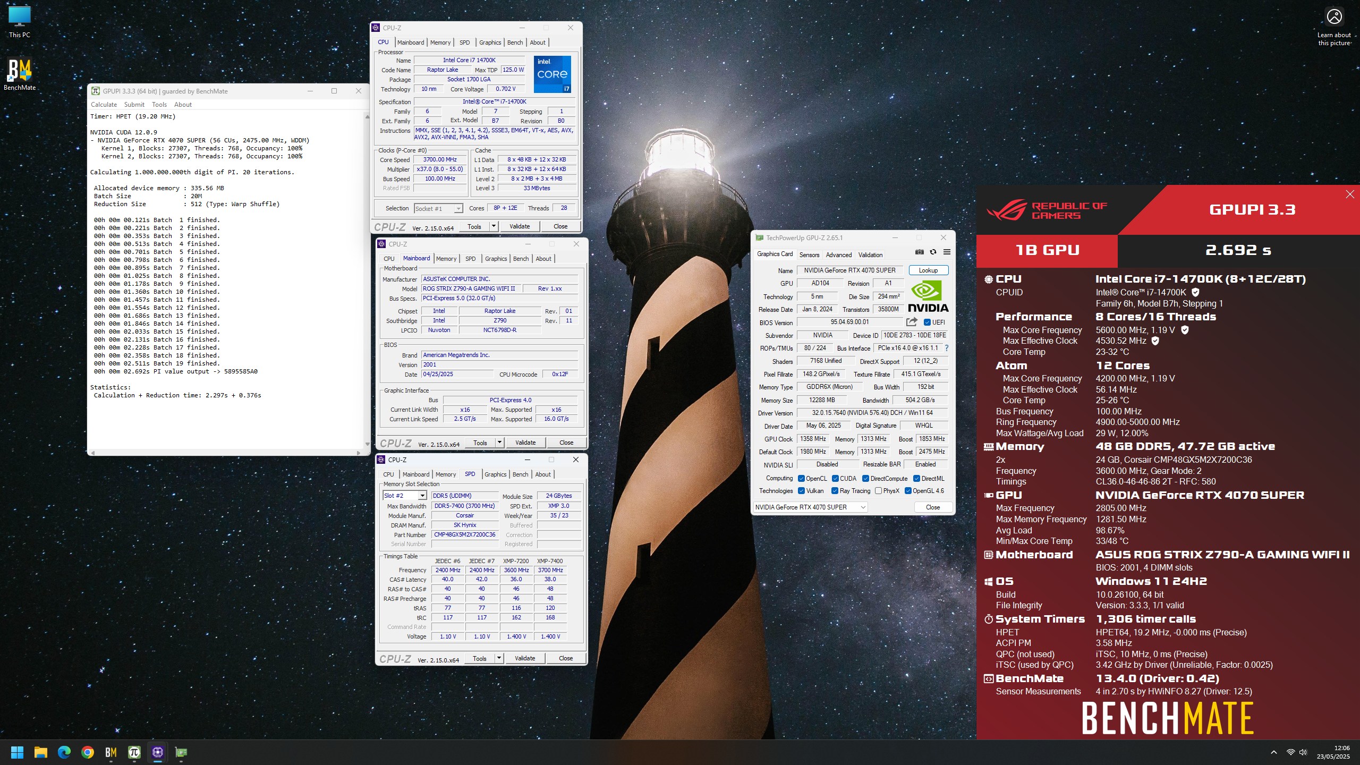Click the Intel Core i7 logo in CPU-Z
This screenshot has height=765, width=1360.
[x=552, y=74]
